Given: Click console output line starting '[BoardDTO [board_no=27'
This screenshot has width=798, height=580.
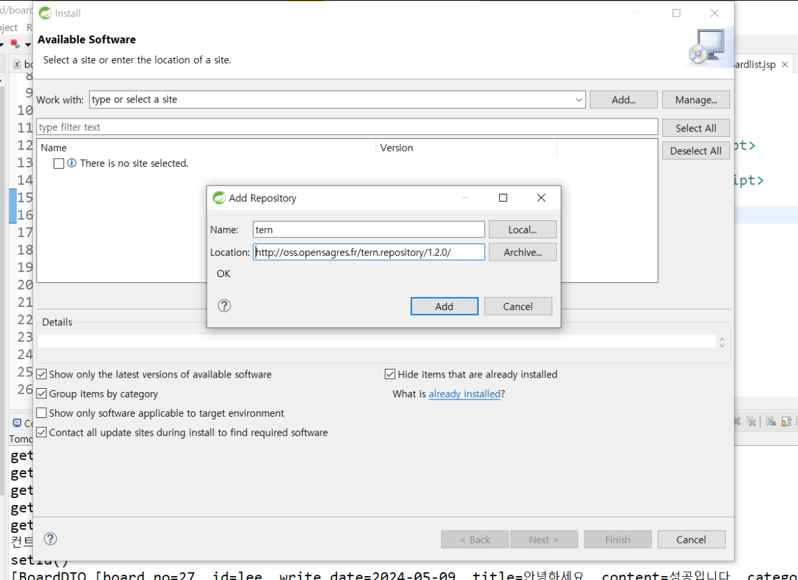Looking at the screenshot, I should [404, 575].
